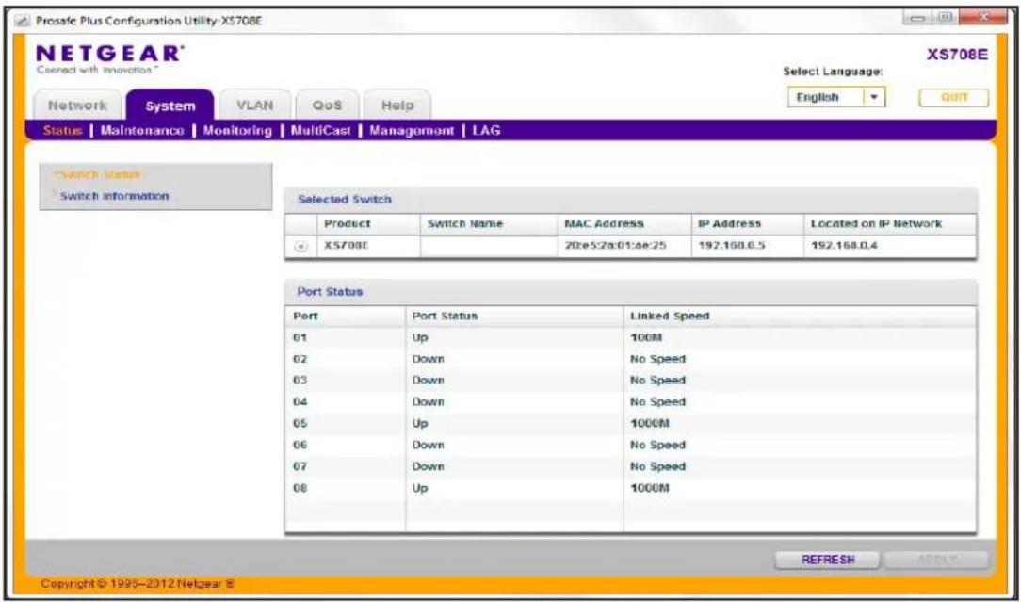Image resolution: width=1021 pixels, height=602 pixels.
Task: Select the Status submenu item
Action: click(62, 130)
